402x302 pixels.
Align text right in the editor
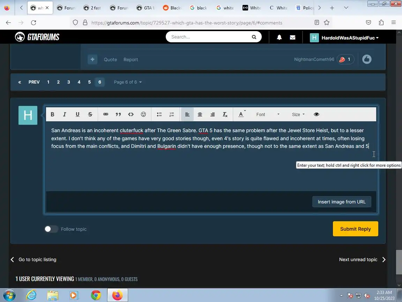click(x=213, y=114)
